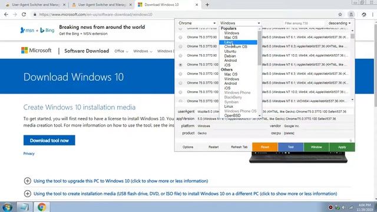Open the Privacy link
Viewport: 377px width, 212px height.
[x=29, y=153]
